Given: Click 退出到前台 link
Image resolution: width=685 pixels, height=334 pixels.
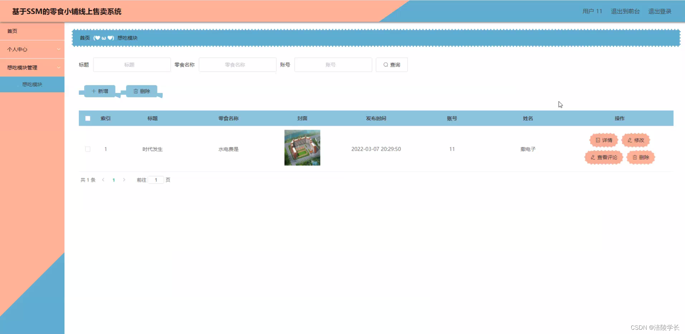Looking at the screenshot, I should pos(625,11).
